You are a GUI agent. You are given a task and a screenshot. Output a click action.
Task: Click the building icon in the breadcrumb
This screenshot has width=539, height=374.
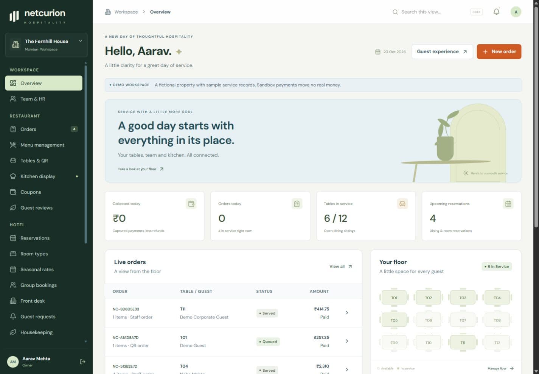[108, 12]
